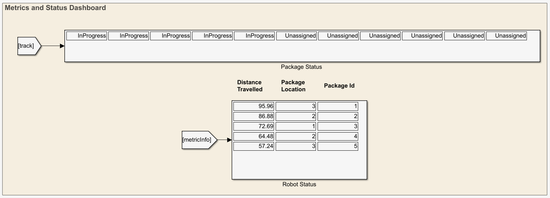Click Package Location cell in the 72.69 row
The height and width of the screenshot is (198, 550).
coord(295,127)
